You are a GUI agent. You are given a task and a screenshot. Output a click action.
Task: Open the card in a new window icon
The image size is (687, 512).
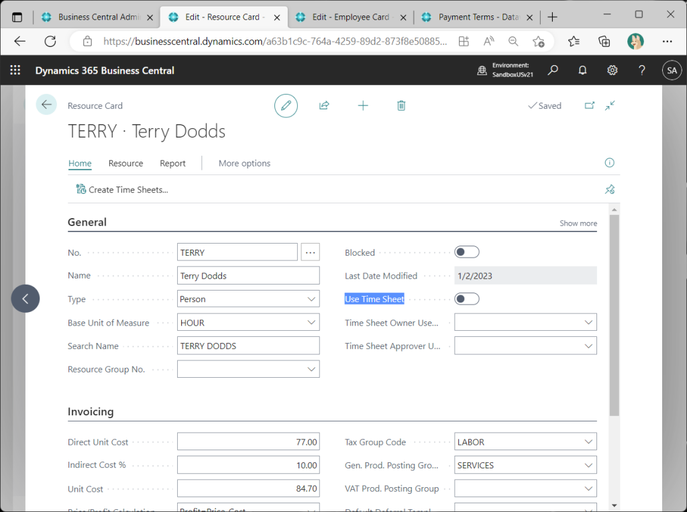[590, 105]
